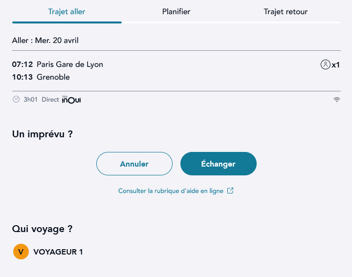Click the Paris Gare de Lyon departure station
The image size is (352, 277).
coord(70,64)
